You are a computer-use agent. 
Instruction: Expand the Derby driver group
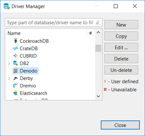tap(9, 78)
